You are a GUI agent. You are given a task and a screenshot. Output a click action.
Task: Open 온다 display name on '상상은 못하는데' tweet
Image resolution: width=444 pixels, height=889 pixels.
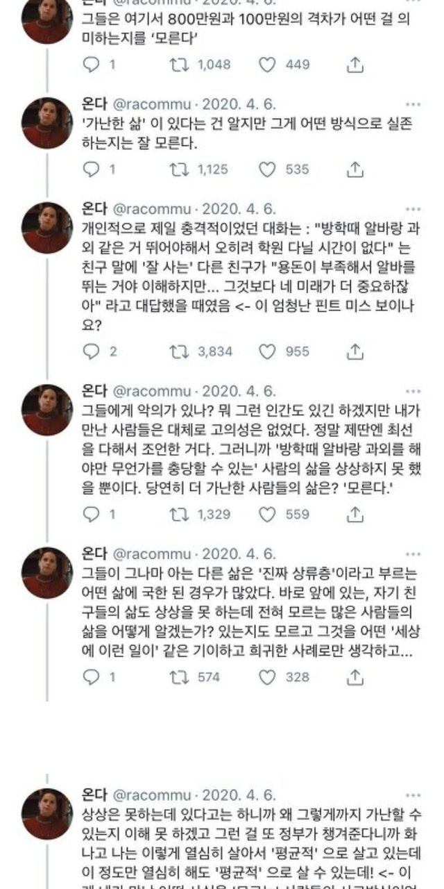tap(94, 795)
